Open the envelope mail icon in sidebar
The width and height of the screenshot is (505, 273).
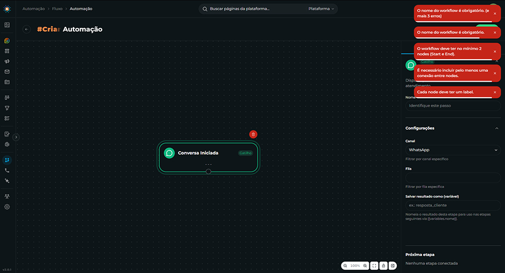7,72
